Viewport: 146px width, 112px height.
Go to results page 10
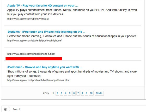91,93
